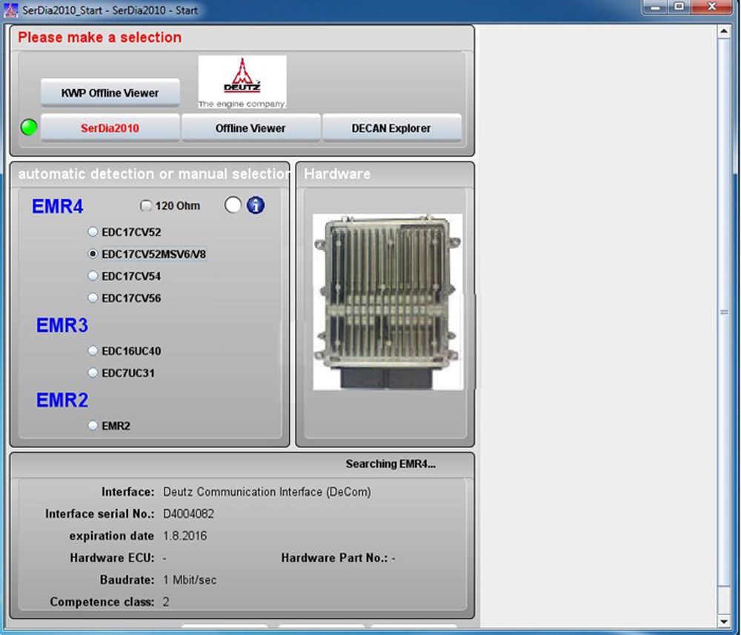Click the green connection status indicator
The height and width of the screenshot is (635, 741).
pos(29,127)
